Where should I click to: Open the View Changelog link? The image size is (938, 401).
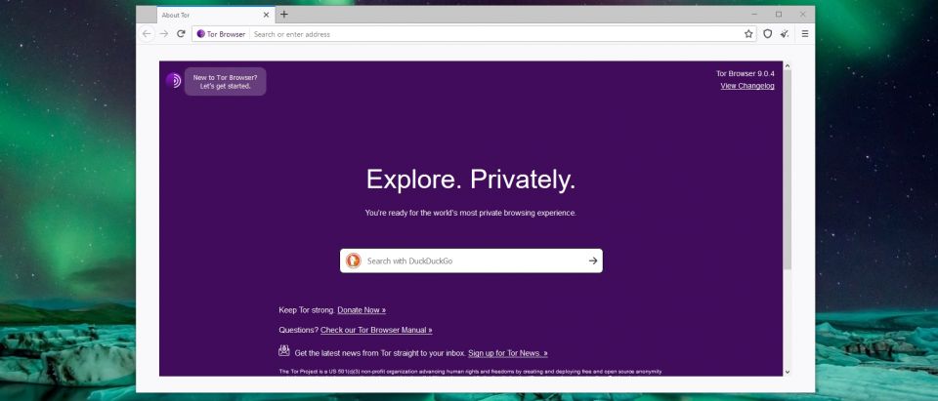pos(747,86)
